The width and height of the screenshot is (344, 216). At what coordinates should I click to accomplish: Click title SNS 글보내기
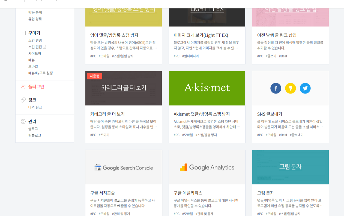pos(270,114)
